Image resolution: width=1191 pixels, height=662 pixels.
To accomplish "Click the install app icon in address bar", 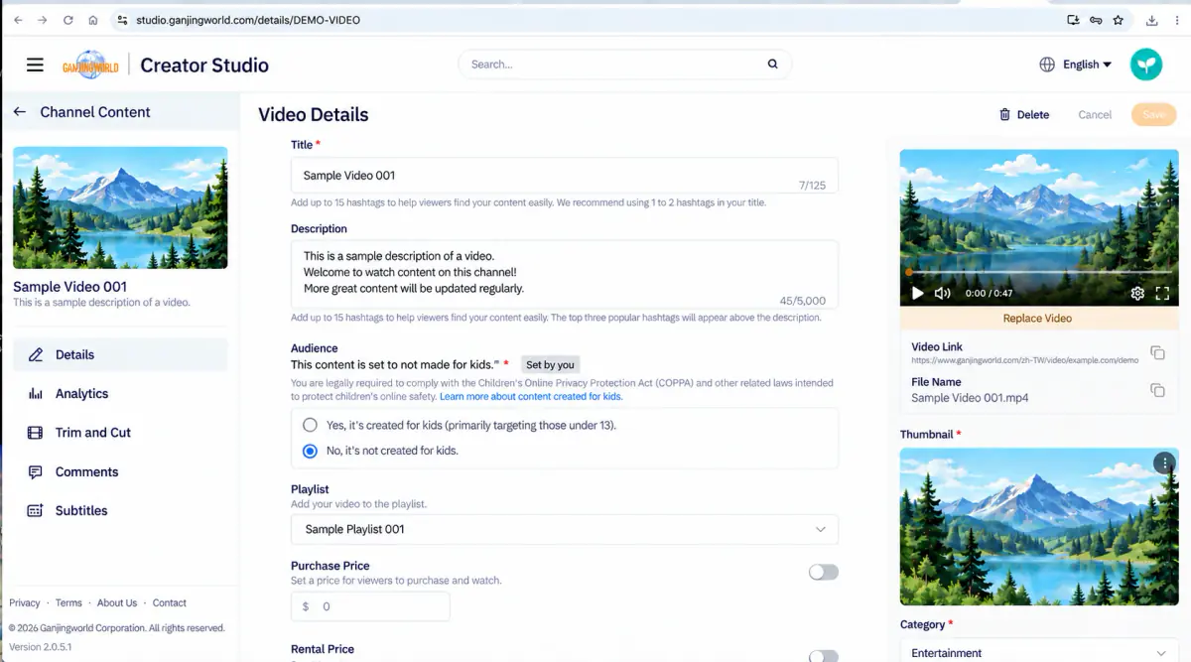I will click(x=1073, y=20).
